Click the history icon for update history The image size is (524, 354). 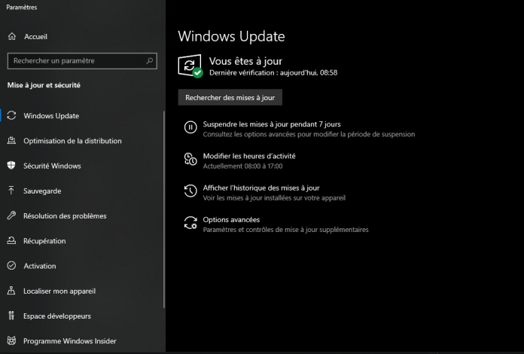click(190, 191)
